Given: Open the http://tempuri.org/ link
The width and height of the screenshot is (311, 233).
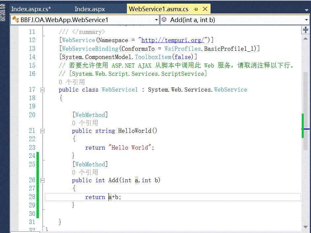Looking at the screenshot, I should point(173,40).
